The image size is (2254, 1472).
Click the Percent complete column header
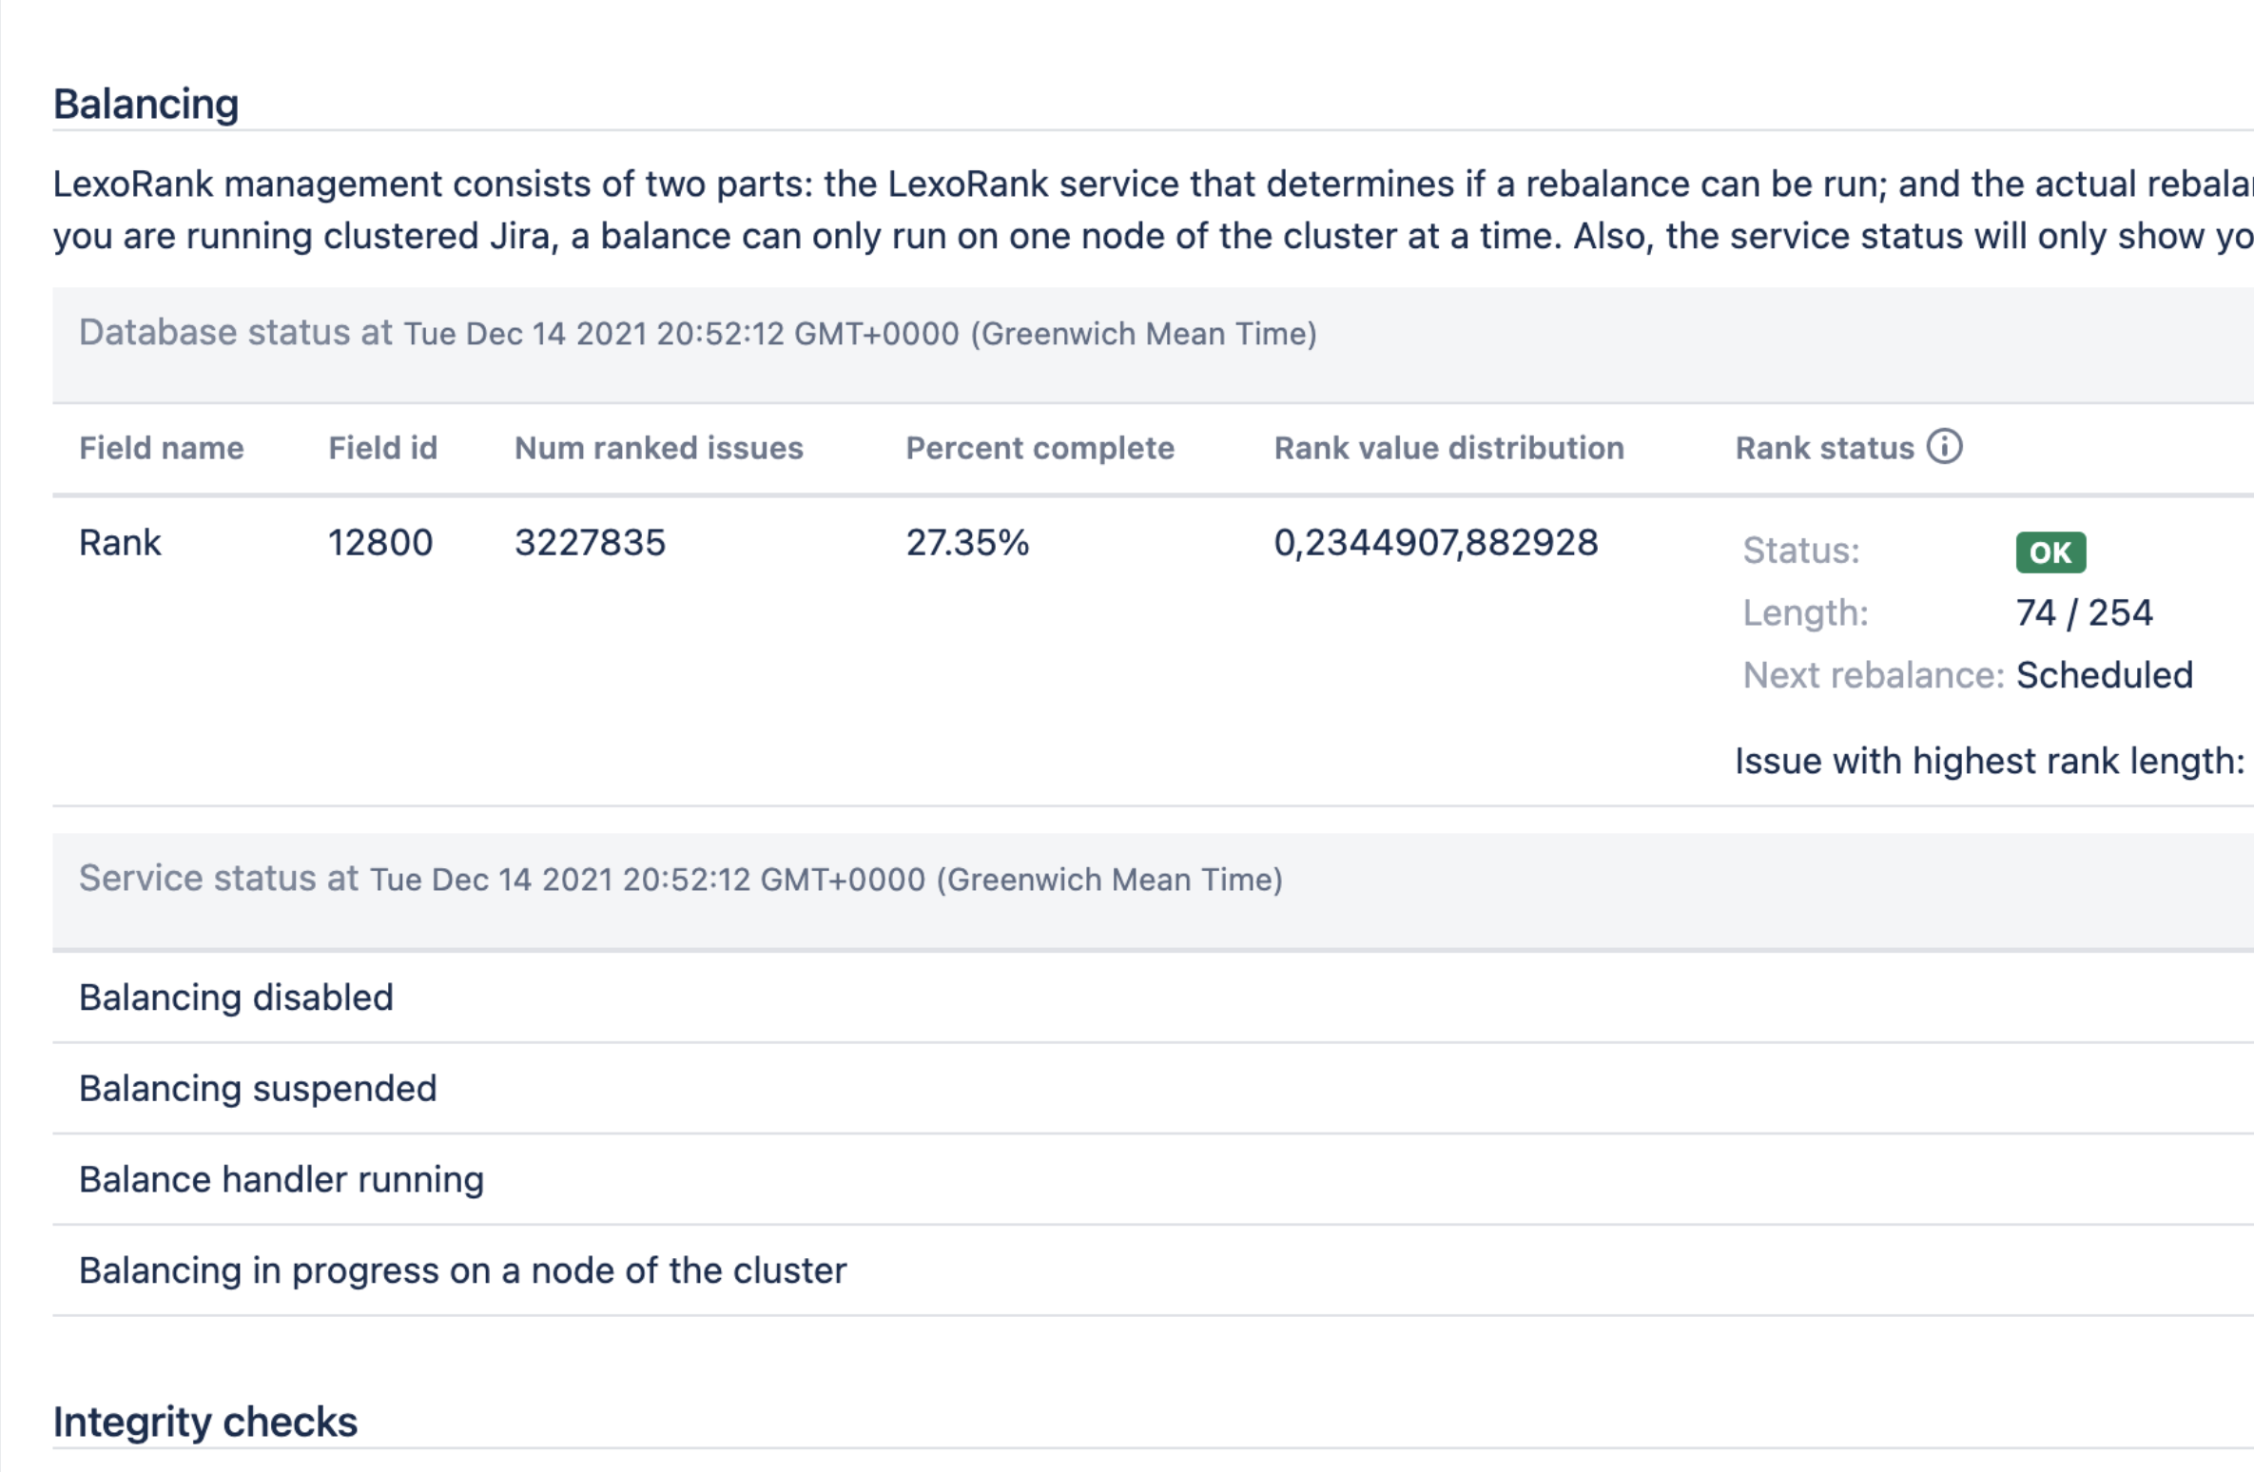(x=1040, y=448)
